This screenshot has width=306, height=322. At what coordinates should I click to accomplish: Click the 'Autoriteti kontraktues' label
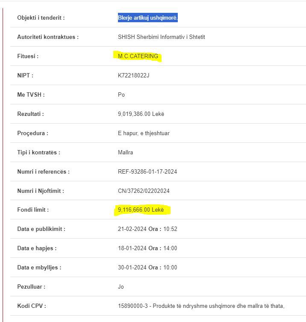click(x=48, y=37)
